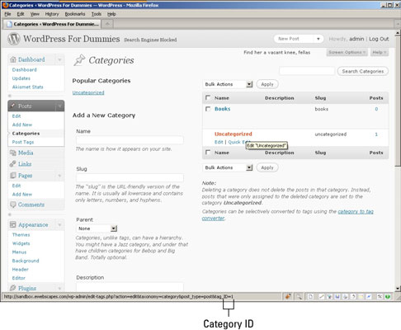Open the Parent category dropdown
Screen dimensions: 401x330
tap(97, 229)
